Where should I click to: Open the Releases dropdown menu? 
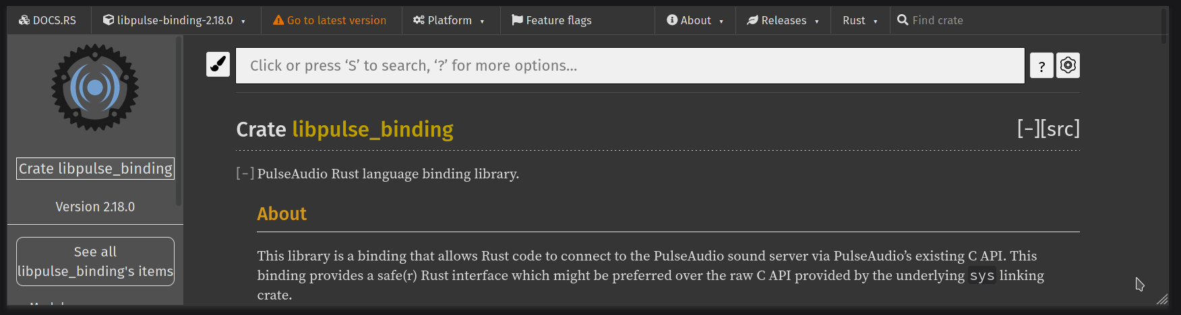click(783, 20)
